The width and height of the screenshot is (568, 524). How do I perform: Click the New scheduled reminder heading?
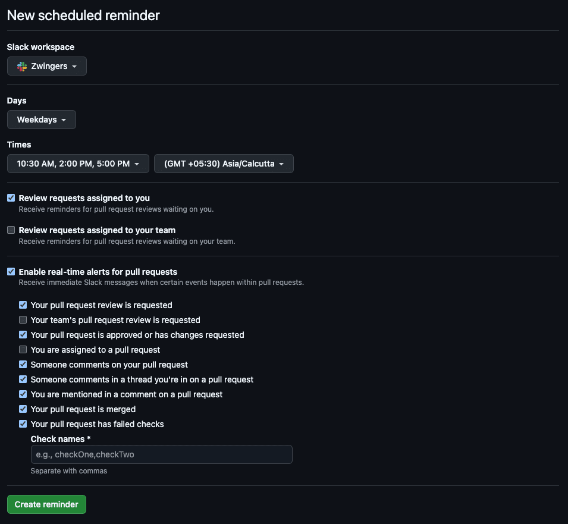(x=83, y=15)
